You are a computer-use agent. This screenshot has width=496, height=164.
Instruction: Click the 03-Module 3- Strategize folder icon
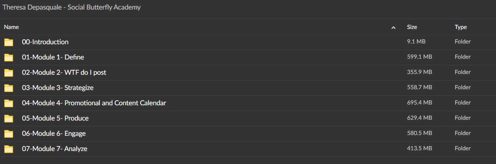8,88
